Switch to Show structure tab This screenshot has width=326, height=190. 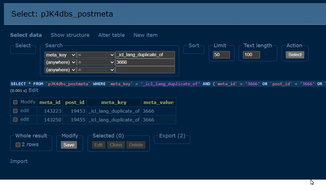(70, 35)
